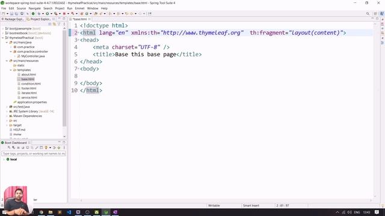Click the Visual Studio Code taskbar icon
385x216 pixels.
69,212
